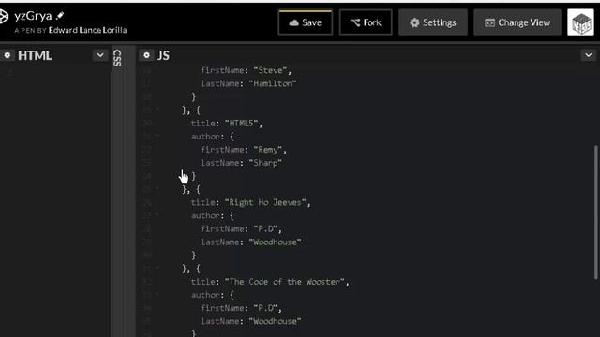Fold author block of "HTML5" entry
Screen dimensions: 600x337
[x=157, y=136]
